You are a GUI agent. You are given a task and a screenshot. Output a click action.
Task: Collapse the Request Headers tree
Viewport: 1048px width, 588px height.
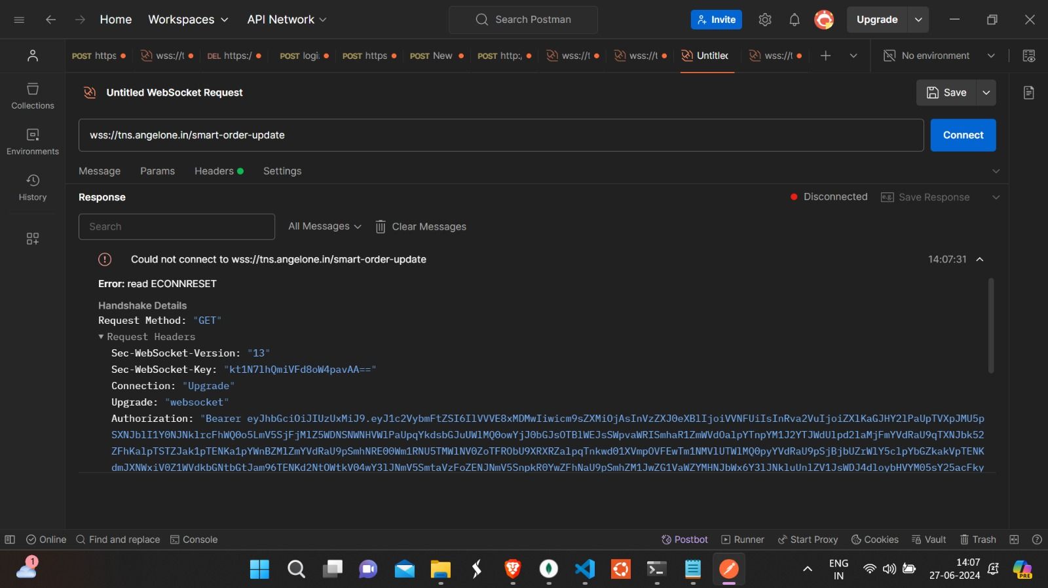click(101, 337)
